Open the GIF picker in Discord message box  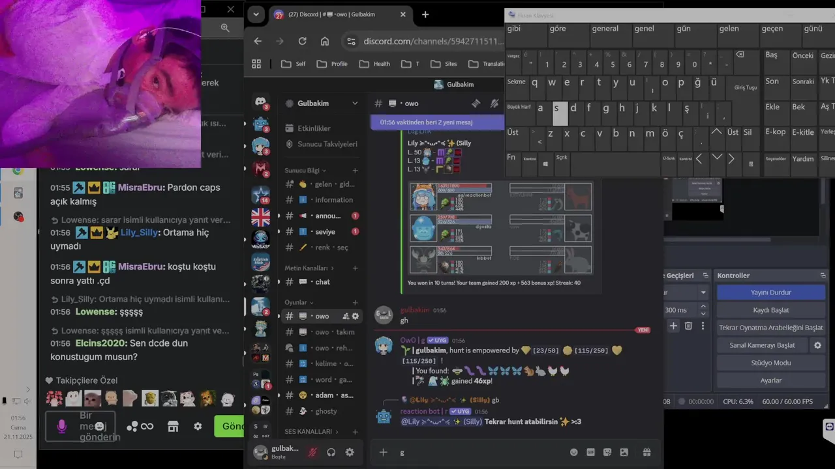coord(590,452)
